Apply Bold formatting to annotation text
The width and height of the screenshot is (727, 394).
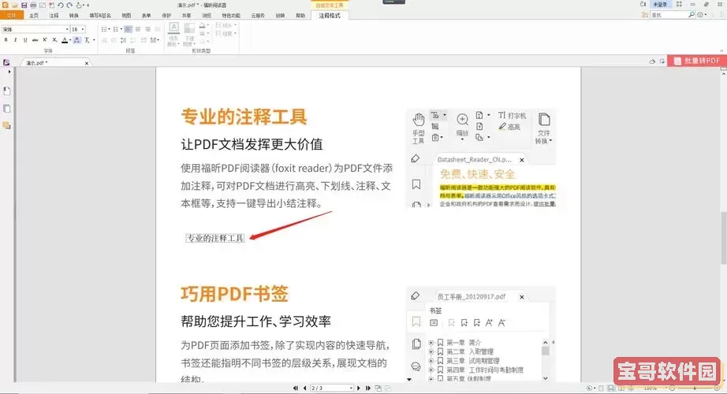pos(6,40)
